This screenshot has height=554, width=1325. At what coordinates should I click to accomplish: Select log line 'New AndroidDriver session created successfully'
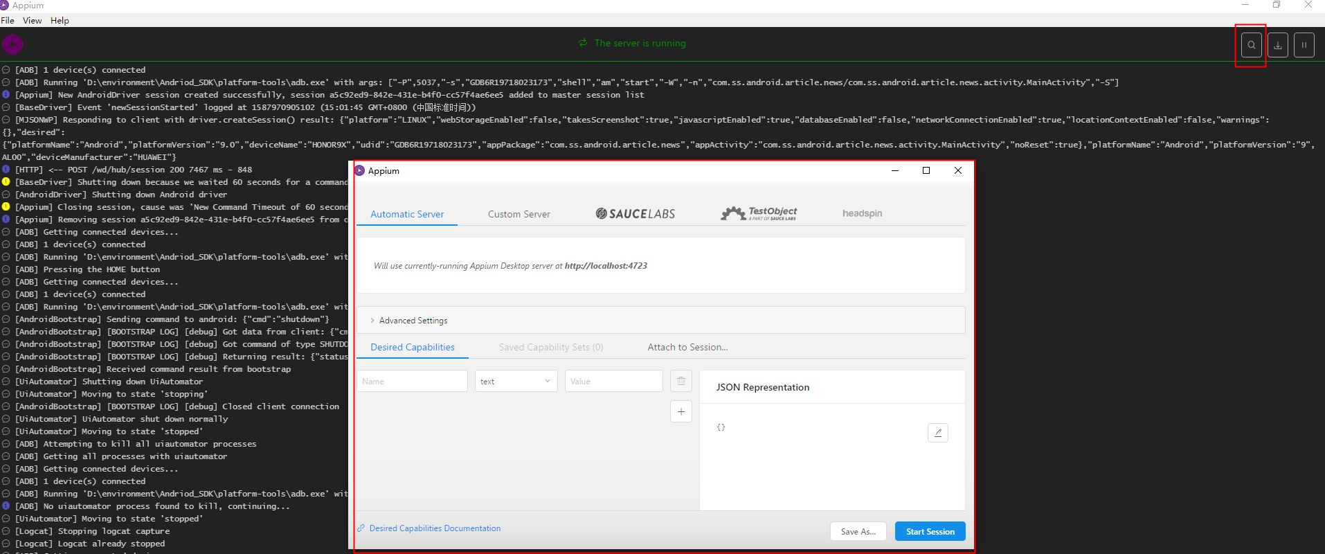[330, 95]
